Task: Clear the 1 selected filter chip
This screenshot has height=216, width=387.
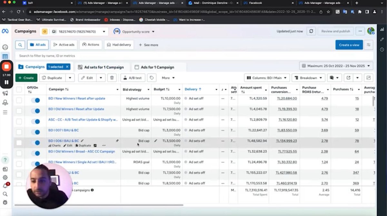Action: click(x=67, y=67)
